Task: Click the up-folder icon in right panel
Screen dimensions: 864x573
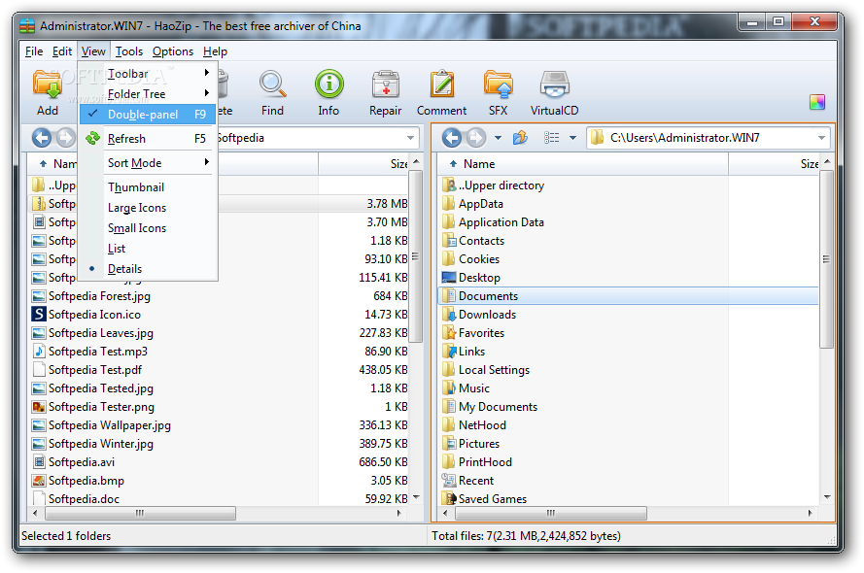Action: tap(520, 138)
